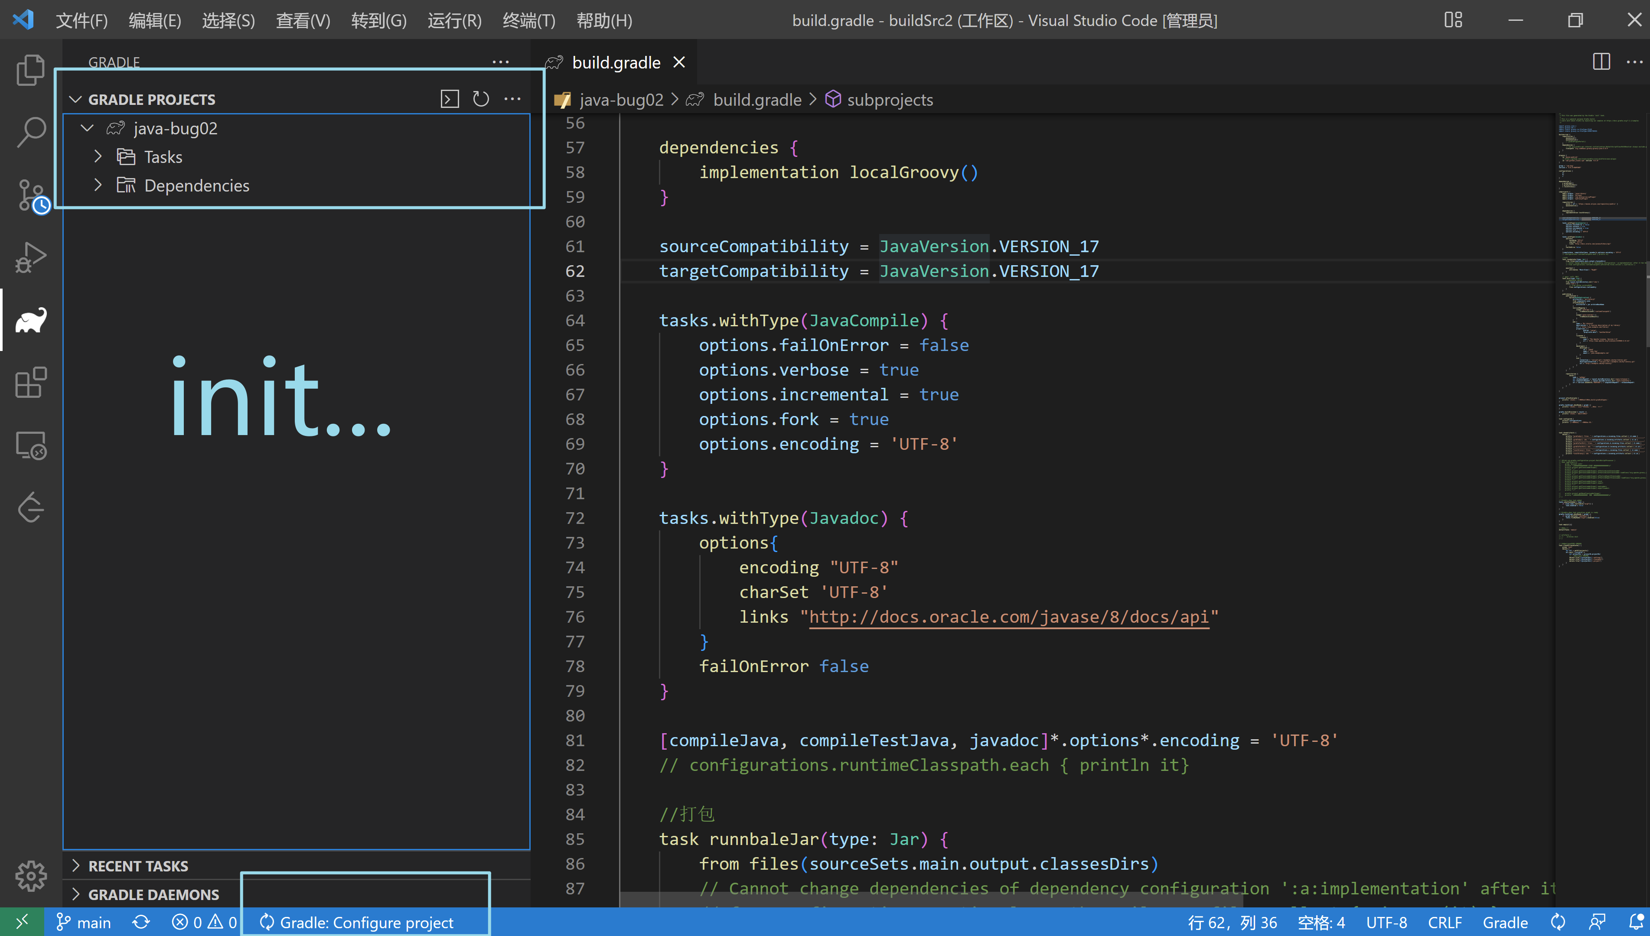Open the Explorer view in activity bar
This screenshot has width=1650, height=936.
pos(30,69)
